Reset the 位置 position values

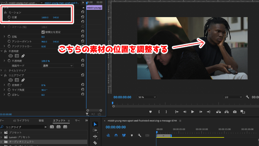[x=83, y=17]
